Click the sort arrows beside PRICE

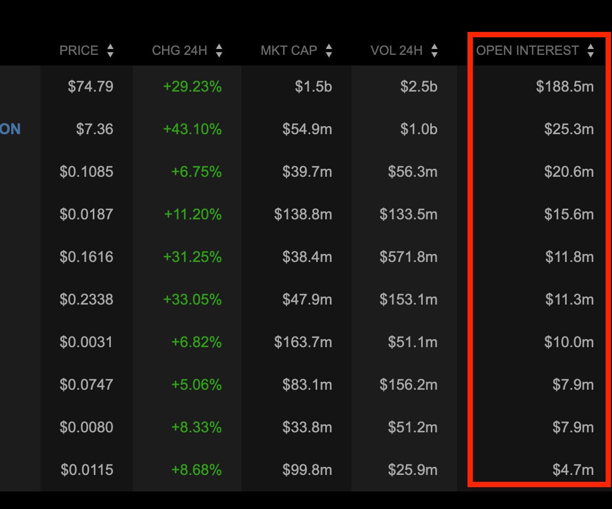click(x=110, y=51)
